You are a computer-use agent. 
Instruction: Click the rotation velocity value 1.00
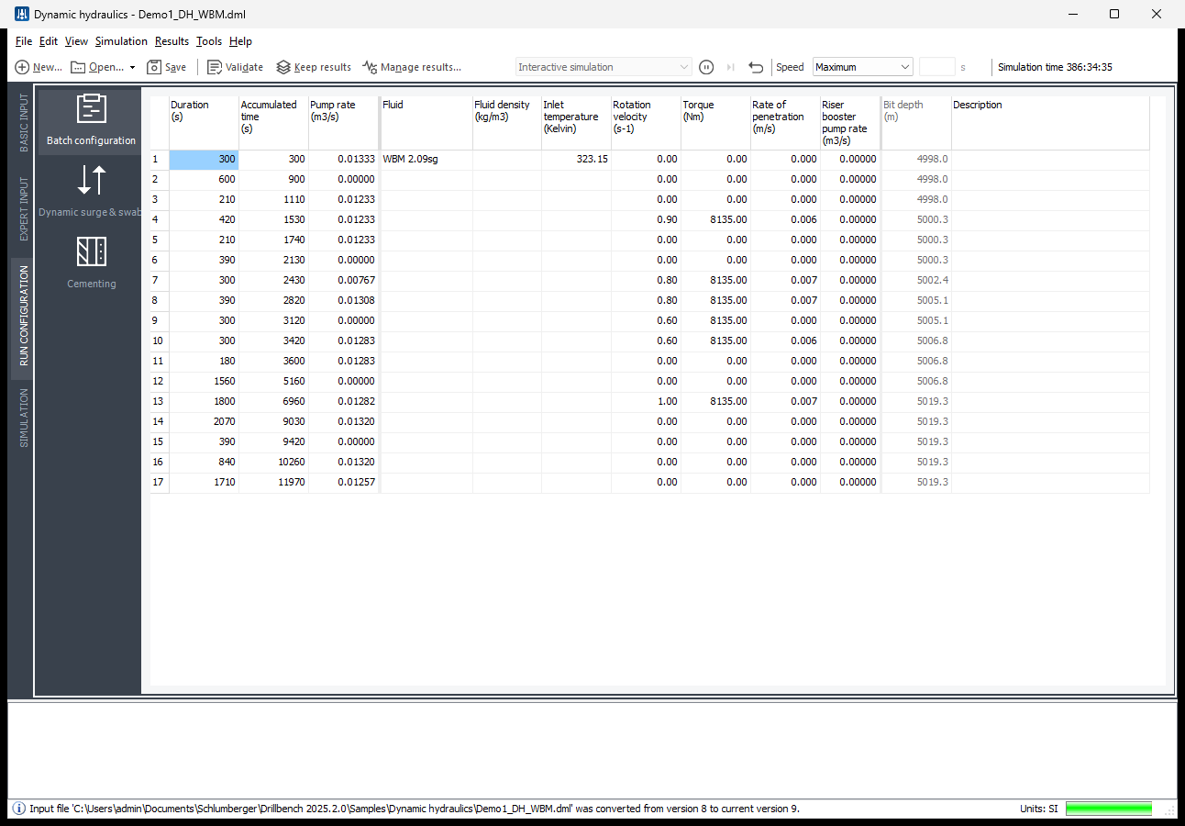(646, 401)
